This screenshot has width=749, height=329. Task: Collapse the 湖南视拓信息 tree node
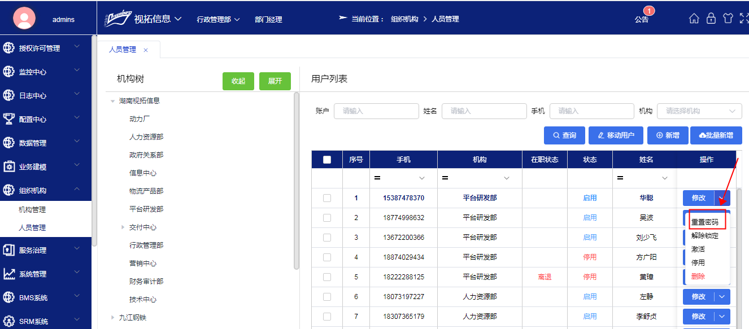[112, 101]
